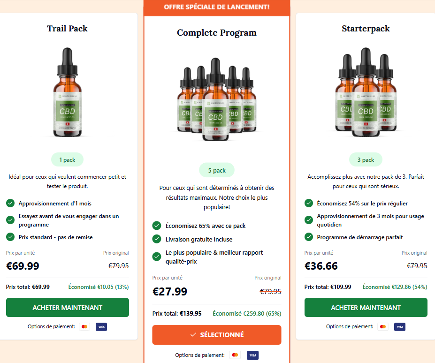Click the single CBD bottle image
435x363 pixels.
coord(68,92)
